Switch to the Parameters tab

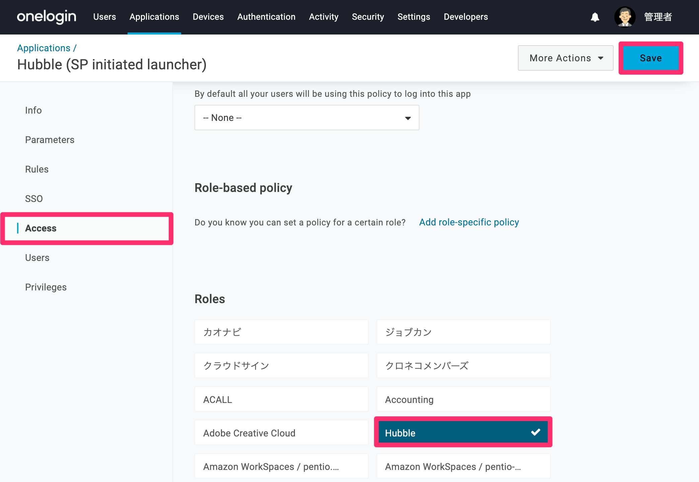[x=50, y=140]
